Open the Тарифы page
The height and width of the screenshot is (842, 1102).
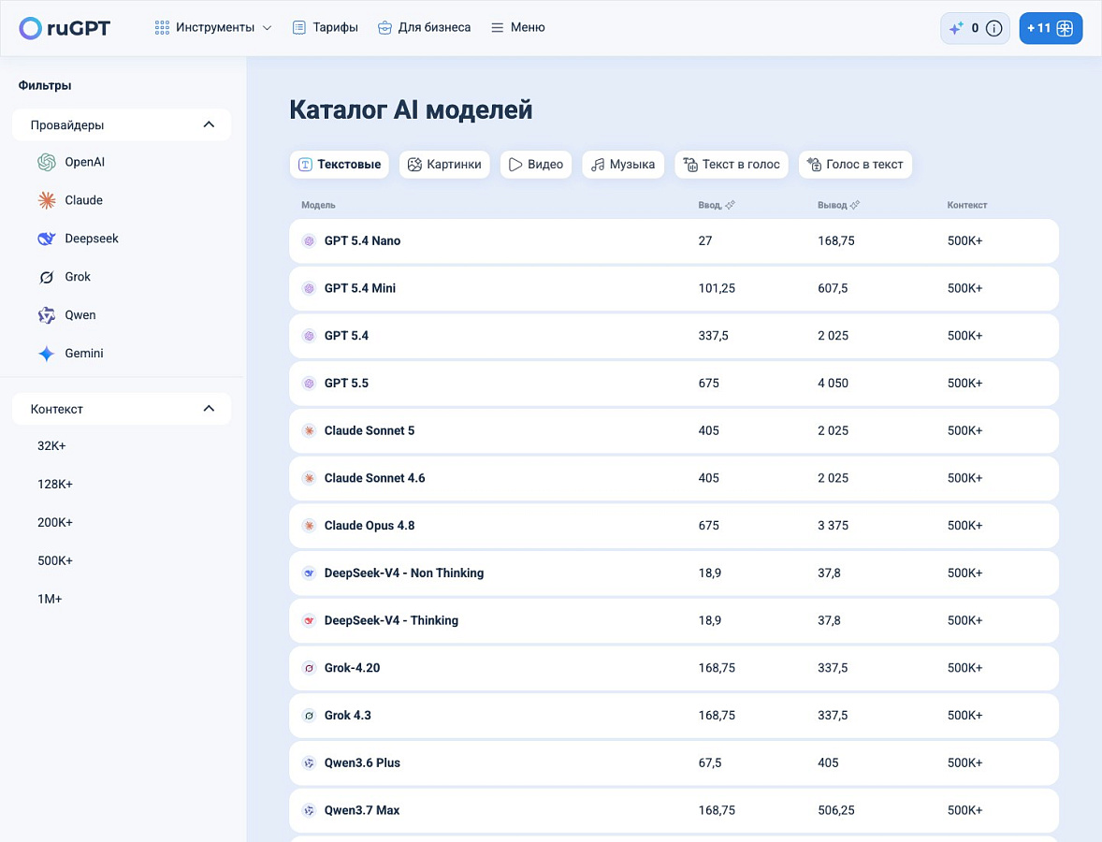pyautogui.click(x=325, y=27)
